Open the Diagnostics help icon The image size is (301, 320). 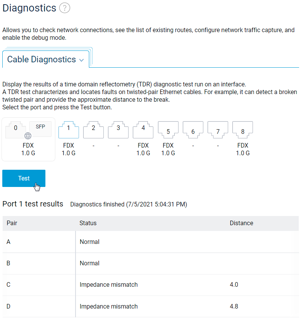coord(64,8)
